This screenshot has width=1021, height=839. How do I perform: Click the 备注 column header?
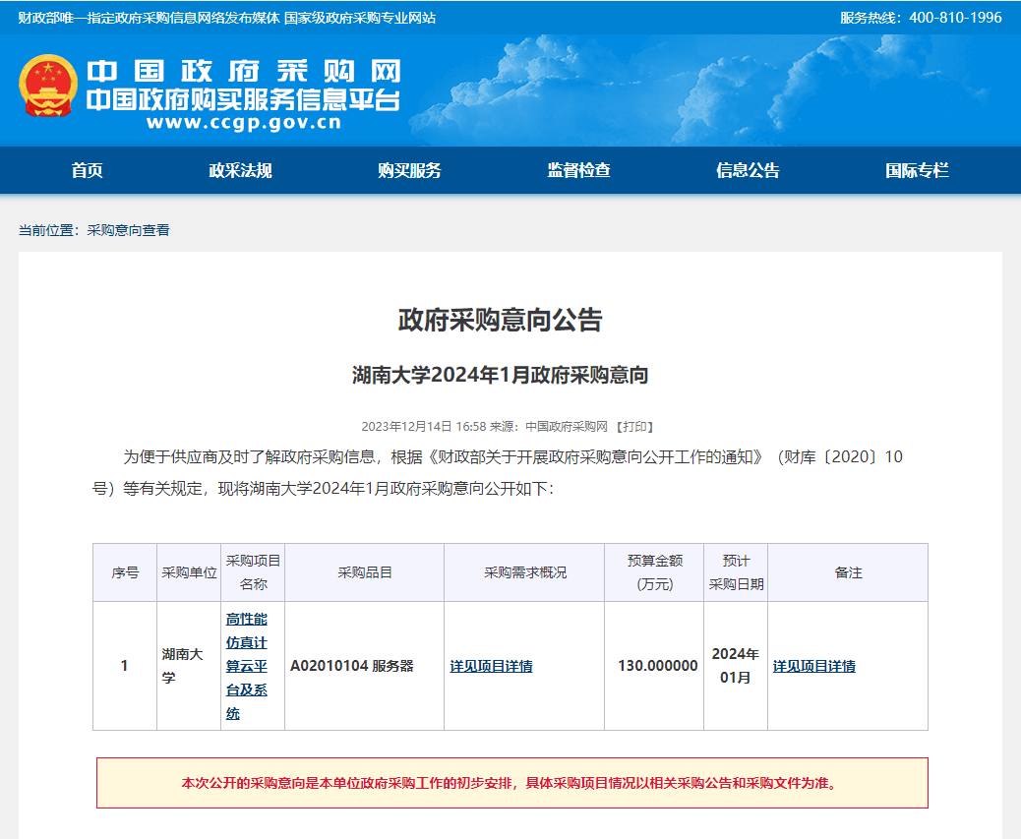coord(848,572)
